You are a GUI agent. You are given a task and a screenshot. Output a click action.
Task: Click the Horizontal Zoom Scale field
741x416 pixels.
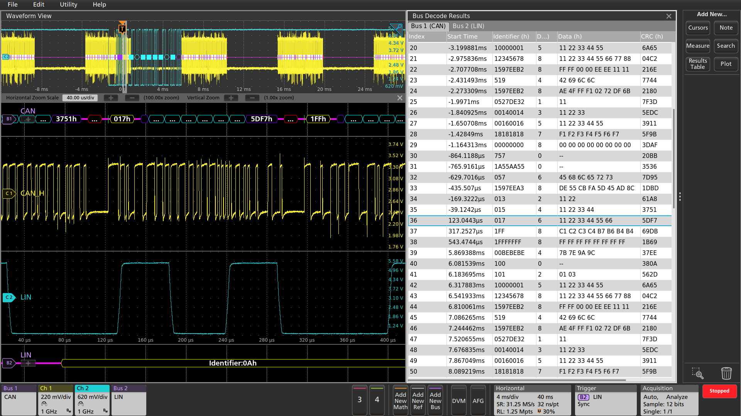pos(80,98)
